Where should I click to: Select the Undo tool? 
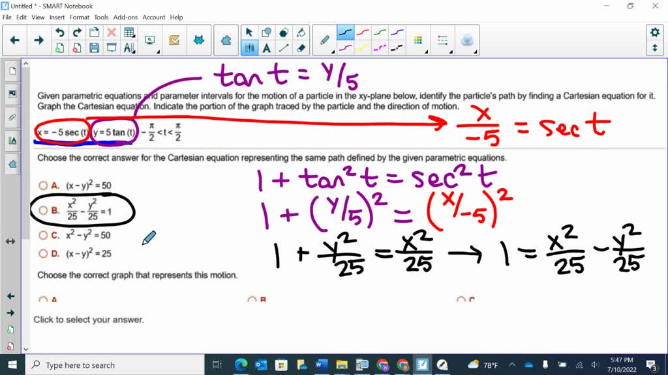59,31
